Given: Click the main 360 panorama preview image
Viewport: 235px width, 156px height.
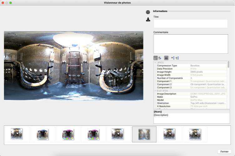Looking at the screenshot, I should click(x=74, y=65).
